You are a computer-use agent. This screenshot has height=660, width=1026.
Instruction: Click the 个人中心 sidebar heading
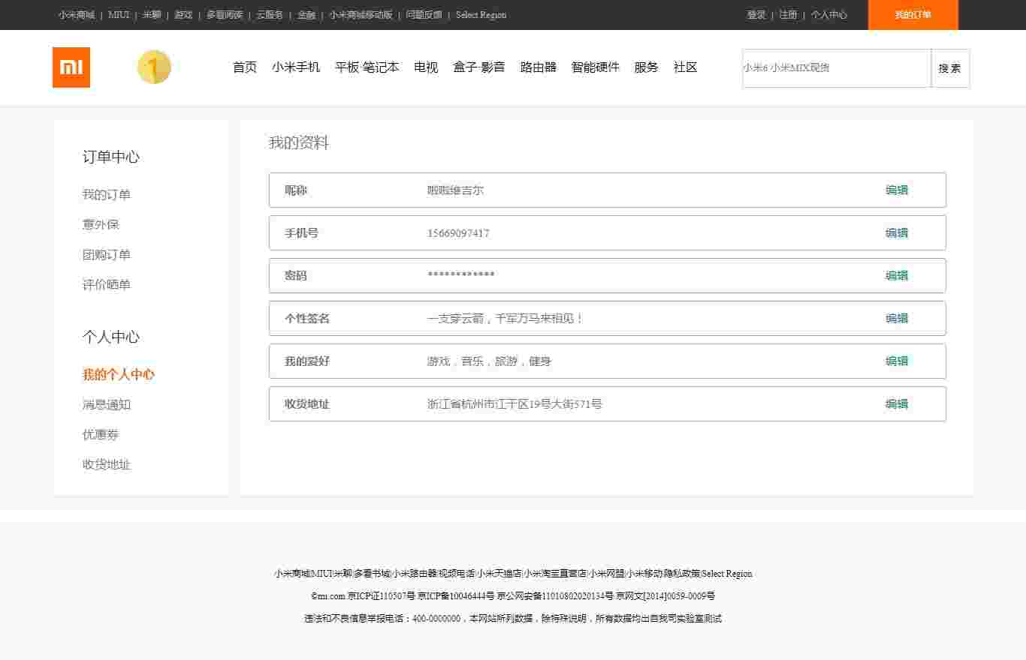(x=111, y=337)
